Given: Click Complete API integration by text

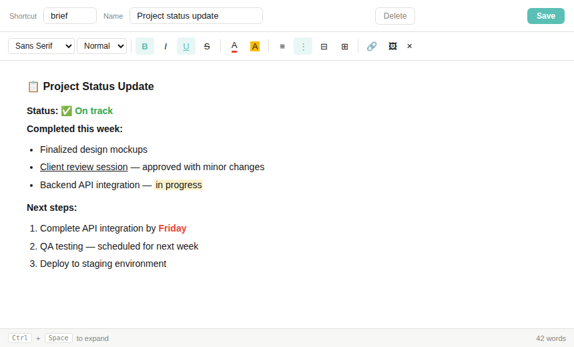Looking at the screenshot, I should pyautogui.click(x=97, y=228).
